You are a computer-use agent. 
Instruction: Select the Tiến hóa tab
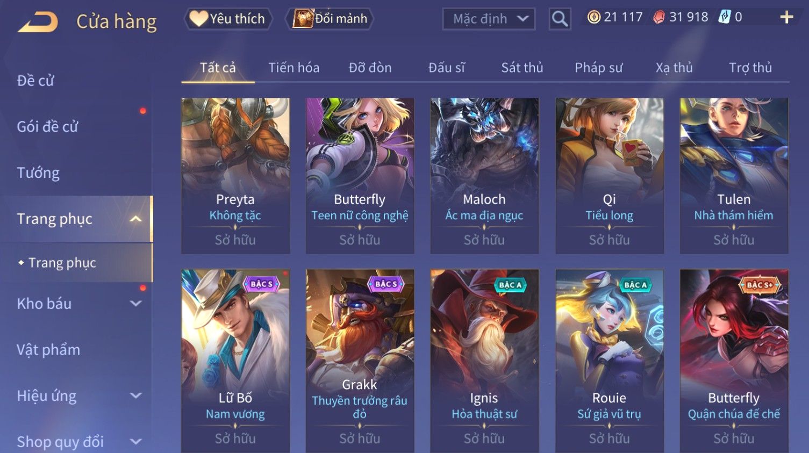point(293,68)
